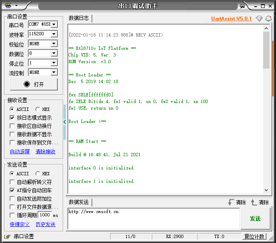The height and width of the screenshot is (243, 276).
Task: Click the log scrollbar up arrow
Action: click(266, 28)
